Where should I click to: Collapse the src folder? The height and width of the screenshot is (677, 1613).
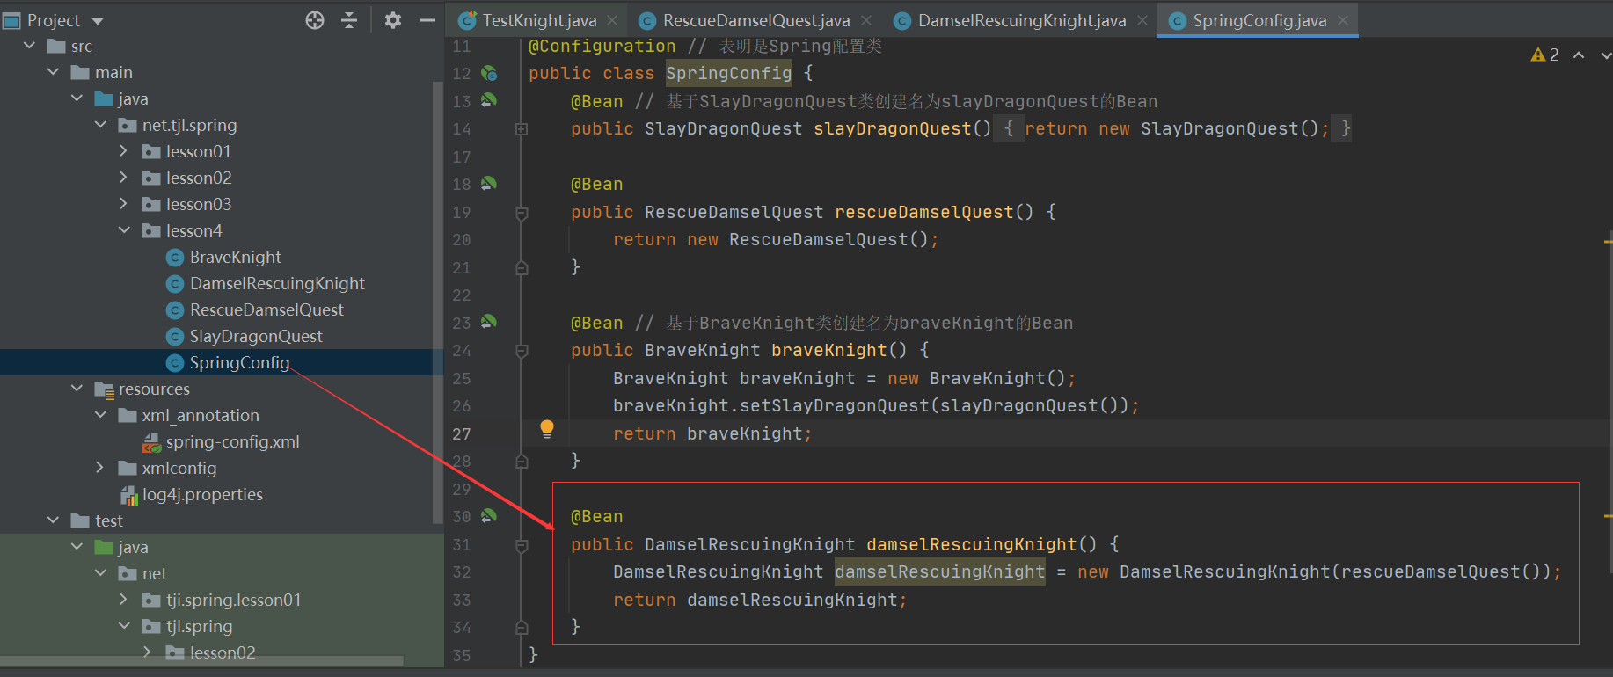[30, 46]
